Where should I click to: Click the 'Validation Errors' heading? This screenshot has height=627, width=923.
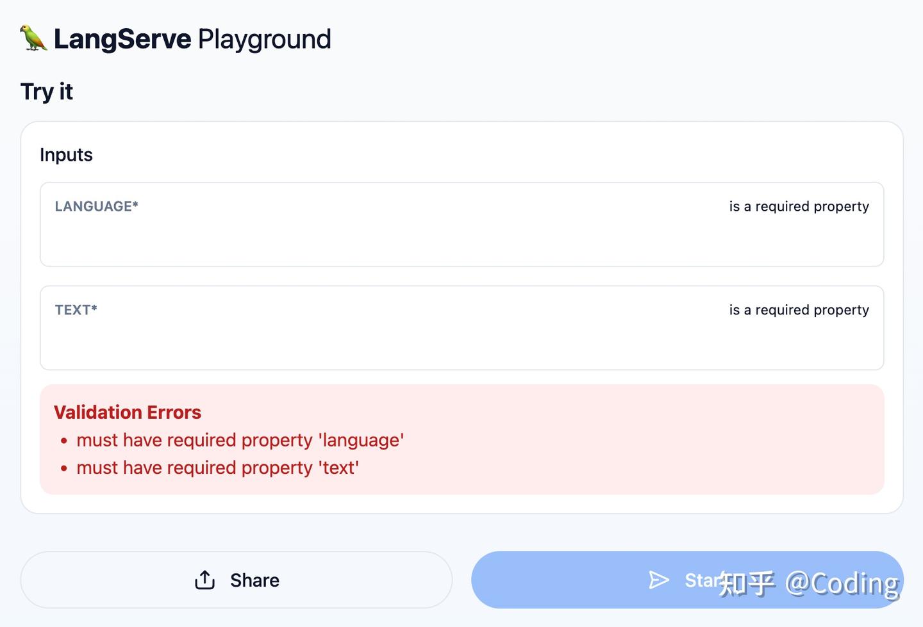tap(128, 412)
